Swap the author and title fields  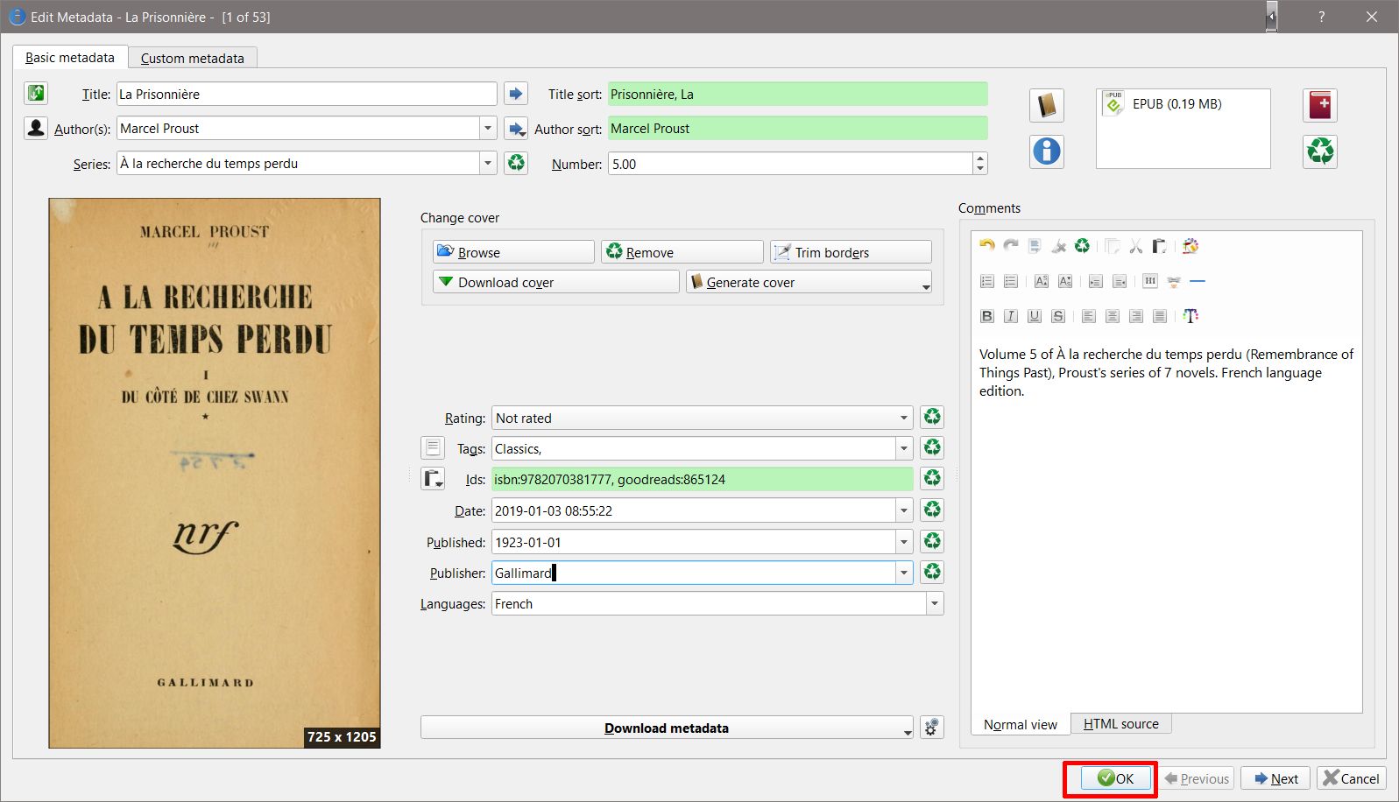pos(36,93)
